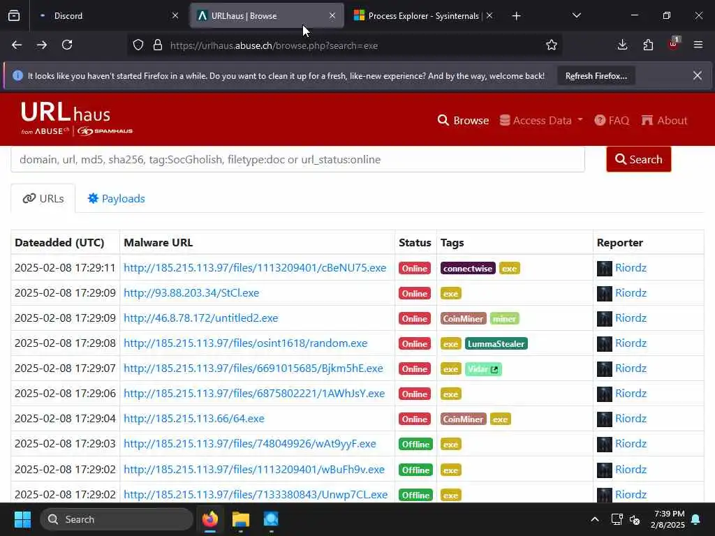The width and height of the screenshot is (715, 536).
Task: Open notification bell in taskbar
Action: 696,519
